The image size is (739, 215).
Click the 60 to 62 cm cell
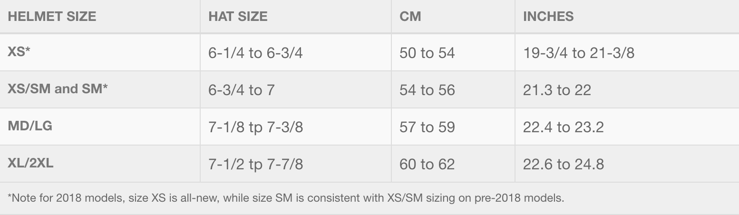[x=427, y=164]
